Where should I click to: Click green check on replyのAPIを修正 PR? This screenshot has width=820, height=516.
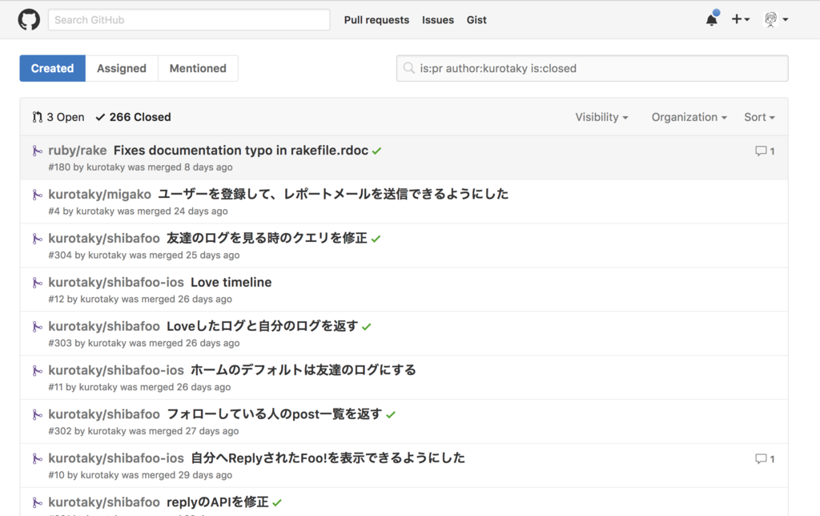coord(276,502)
